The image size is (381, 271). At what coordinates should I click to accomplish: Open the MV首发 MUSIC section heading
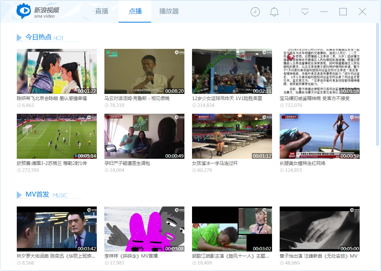pyautogui.click(x=37, y=195)
